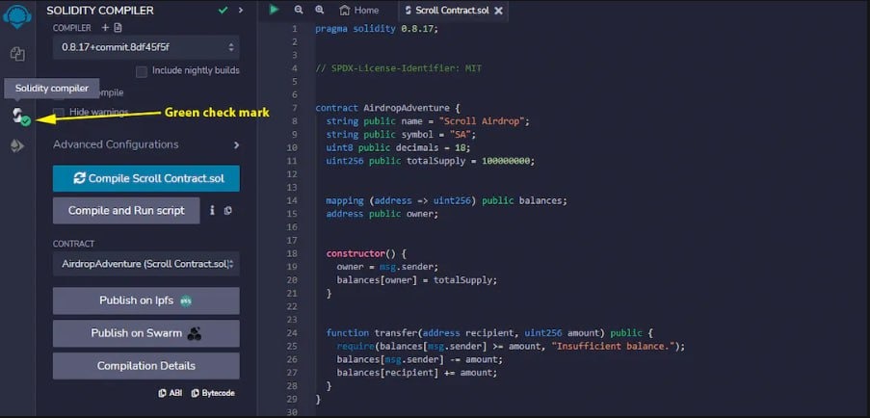
Task: Click line 'uint256 public totalSupply = 100000000;'
Action: (431, 161)
